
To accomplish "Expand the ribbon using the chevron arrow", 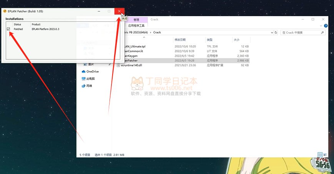I will tap(321, 26).
